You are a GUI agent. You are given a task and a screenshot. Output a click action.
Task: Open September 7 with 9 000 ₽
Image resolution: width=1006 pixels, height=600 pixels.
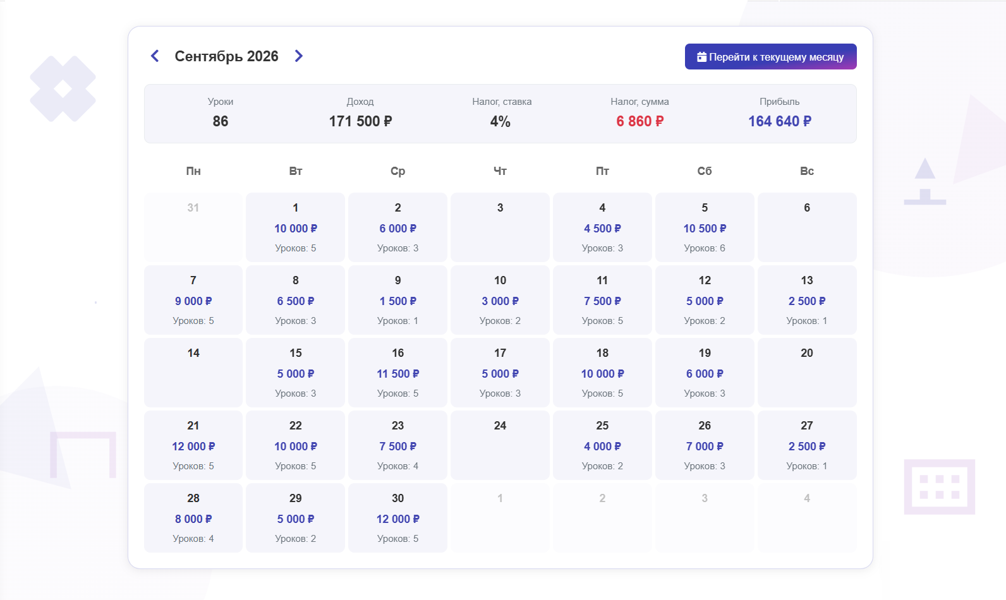coord(193,300)
